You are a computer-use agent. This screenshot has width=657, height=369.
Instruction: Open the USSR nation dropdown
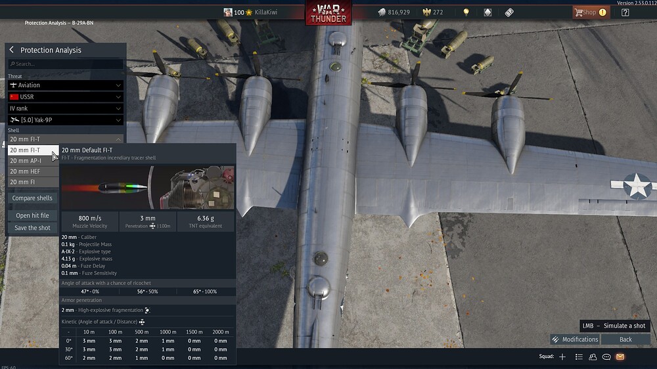pyautogui.click(x=65, y=97)
